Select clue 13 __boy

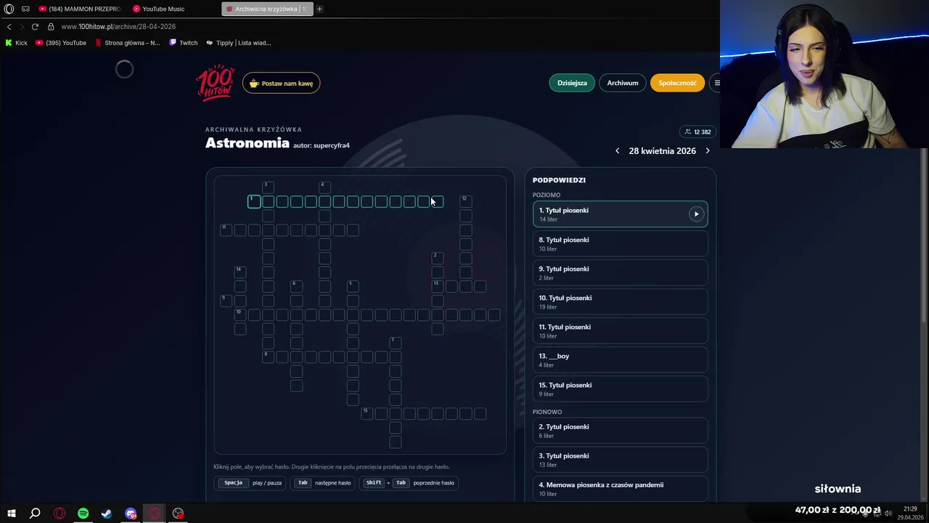[x=620, y=360]
